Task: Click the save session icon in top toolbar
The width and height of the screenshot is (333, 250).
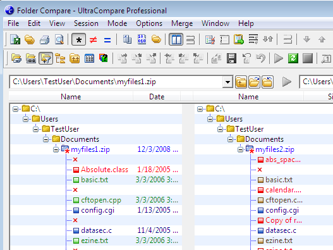Action: pos(15,40)
